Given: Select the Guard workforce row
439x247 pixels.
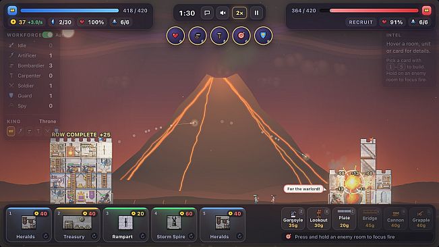Looking at the screenshot, I should 30,96.
